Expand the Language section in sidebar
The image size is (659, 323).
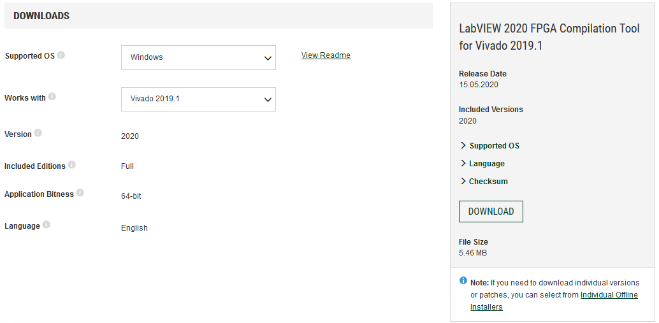tap(482, 163)
